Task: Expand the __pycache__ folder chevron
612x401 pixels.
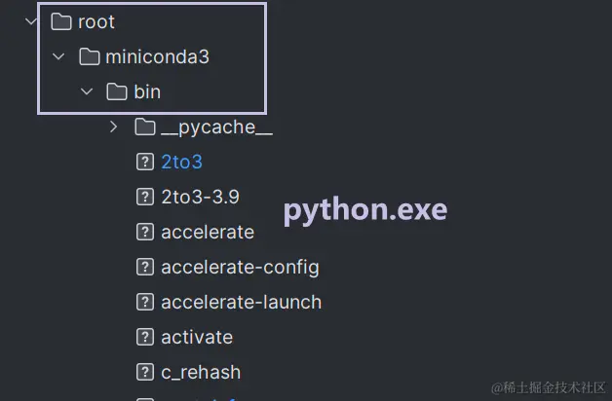Action: click(x=114, y=127)
